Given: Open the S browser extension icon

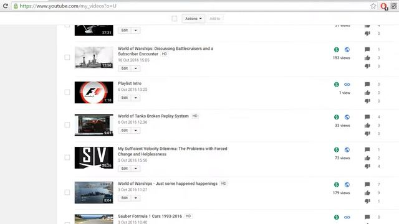Looking at the screenshot, I should click(393, 6).
